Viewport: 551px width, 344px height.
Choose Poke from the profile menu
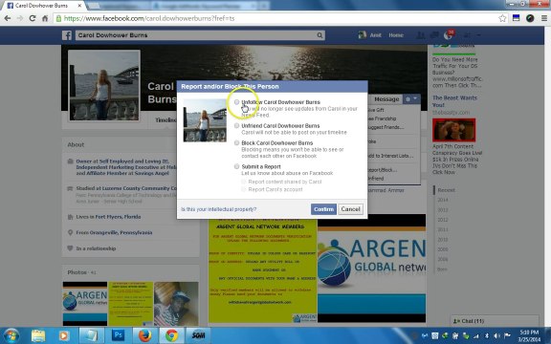coord(372,141)
